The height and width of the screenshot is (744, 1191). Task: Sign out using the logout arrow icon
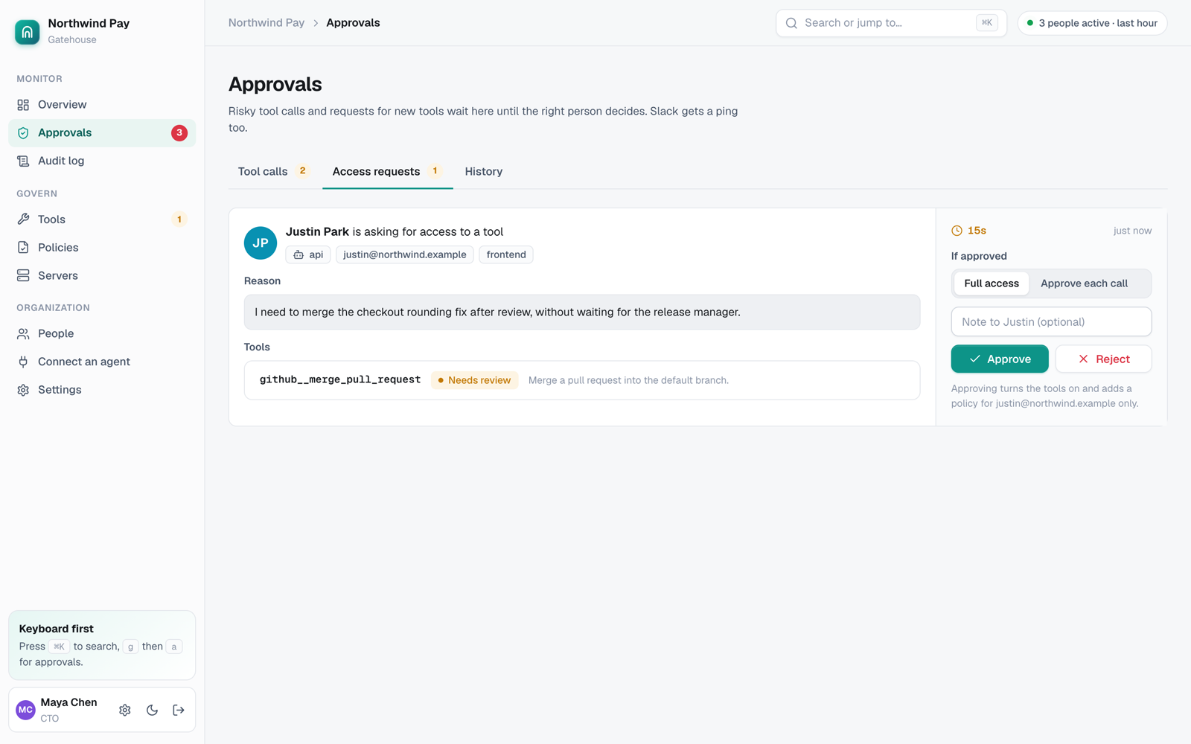pos(179,711)
